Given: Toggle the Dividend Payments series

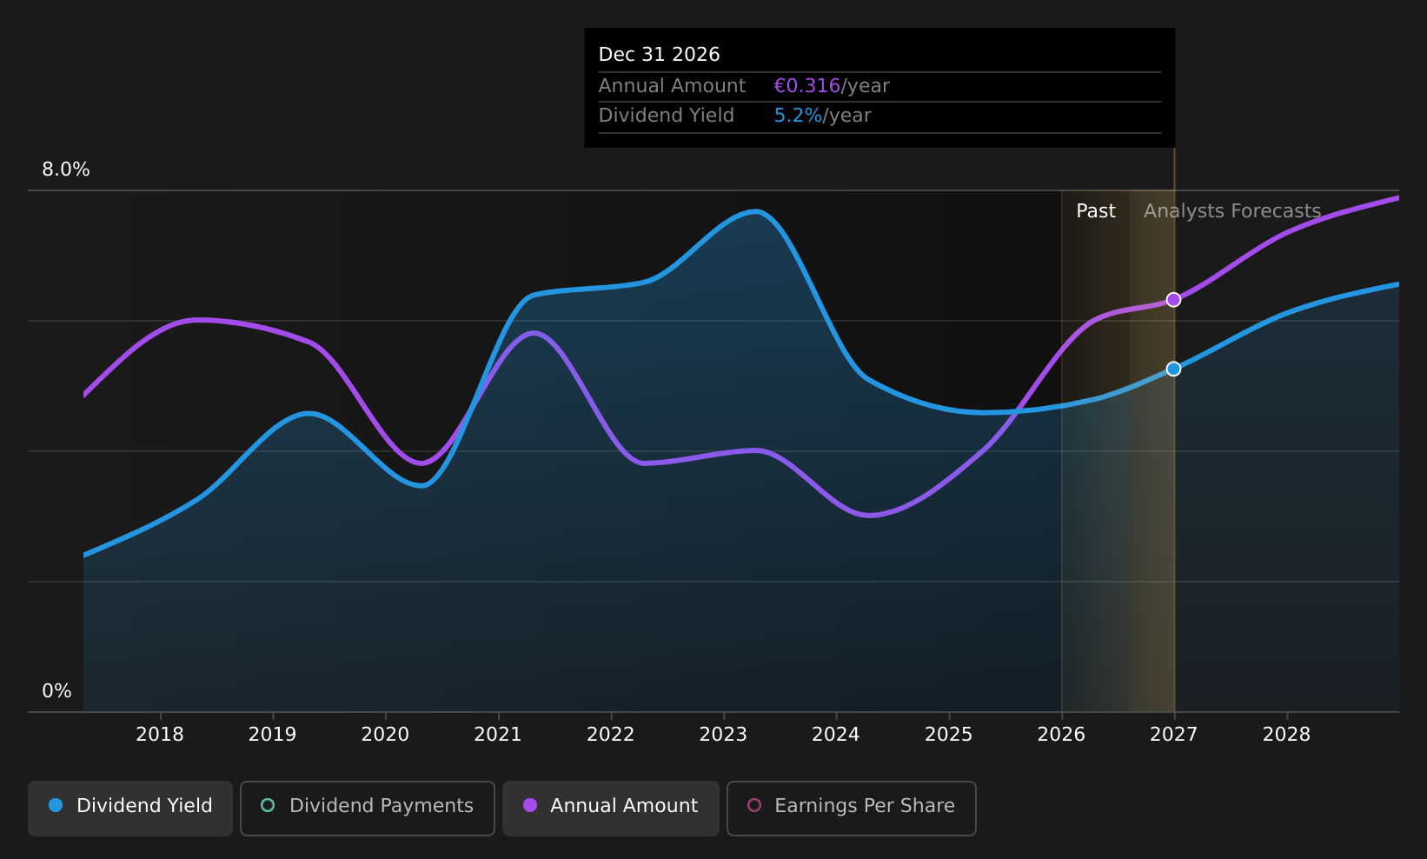Looking at the screenshot, I should [x=368, y=808].
